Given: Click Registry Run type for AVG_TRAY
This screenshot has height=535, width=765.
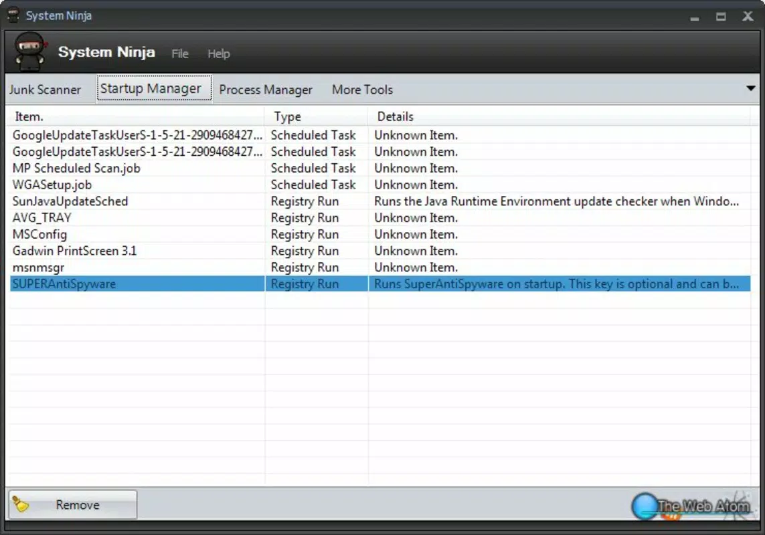Looking at the screenshot, I should pyautogui.click(x=305, y=218).
